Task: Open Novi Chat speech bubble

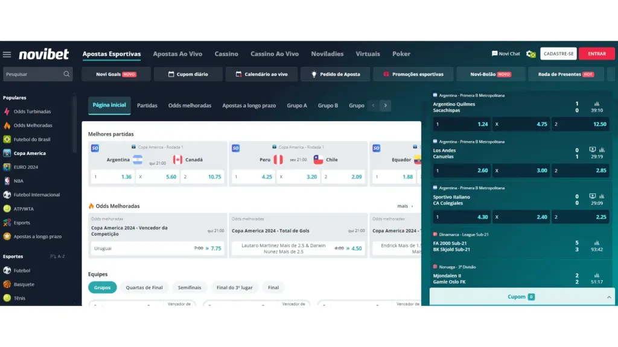Action: [x=495, y=54]
